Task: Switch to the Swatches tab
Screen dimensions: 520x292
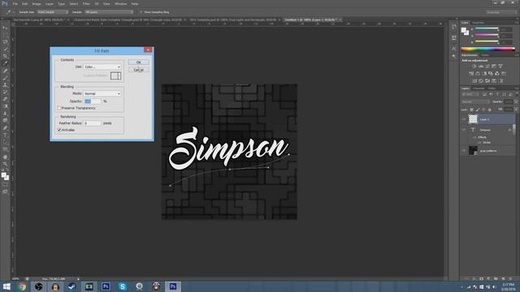Action: [x=478, y=23]
